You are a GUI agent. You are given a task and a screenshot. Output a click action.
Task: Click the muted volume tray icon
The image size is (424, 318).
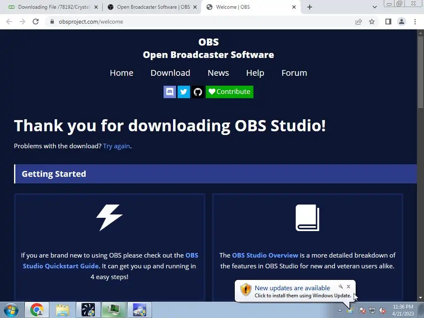382,311
